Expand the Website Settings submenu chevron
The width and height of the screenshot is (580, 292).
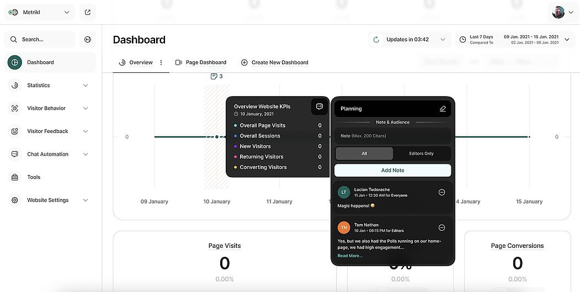[86, 200]
